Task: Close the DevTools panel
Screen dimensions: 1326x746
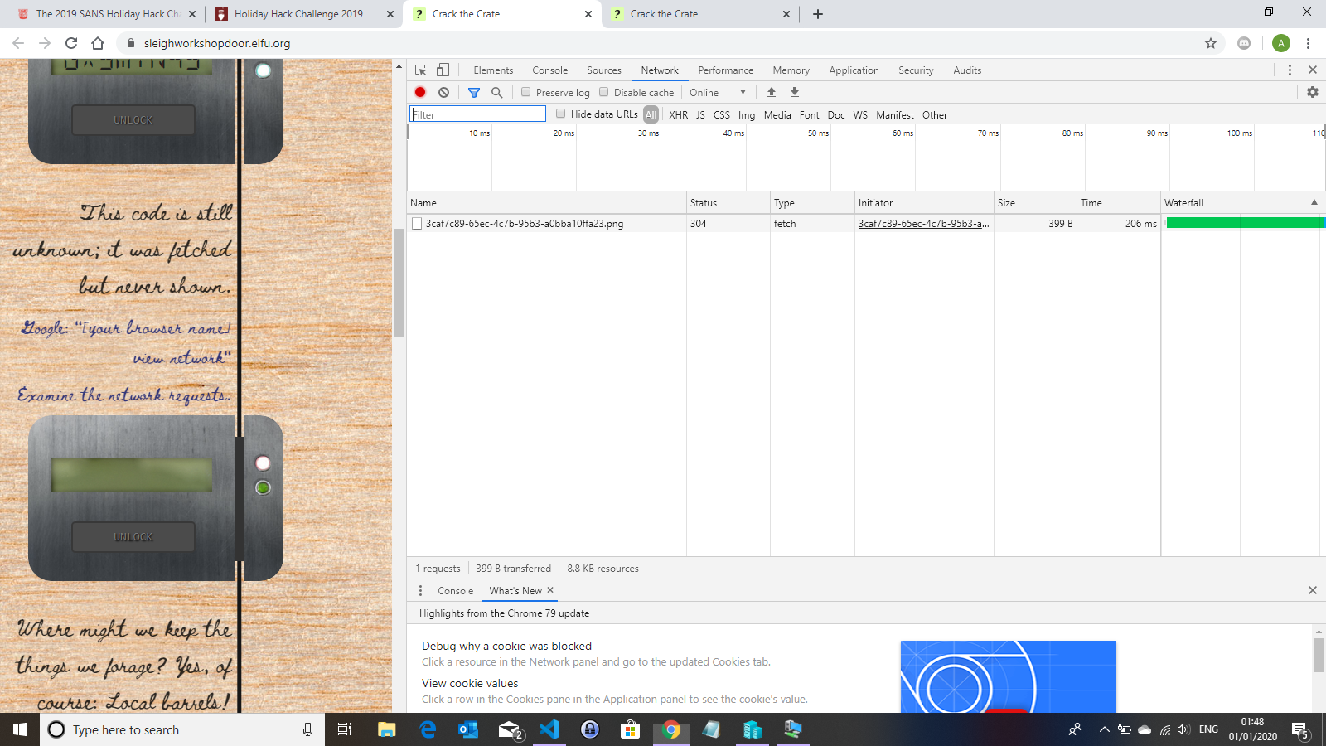Action: [x=1313, y=70]
